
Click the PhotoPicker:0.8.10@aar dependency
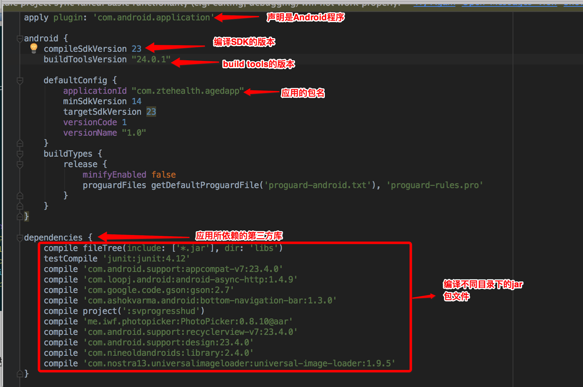point(188,322)
